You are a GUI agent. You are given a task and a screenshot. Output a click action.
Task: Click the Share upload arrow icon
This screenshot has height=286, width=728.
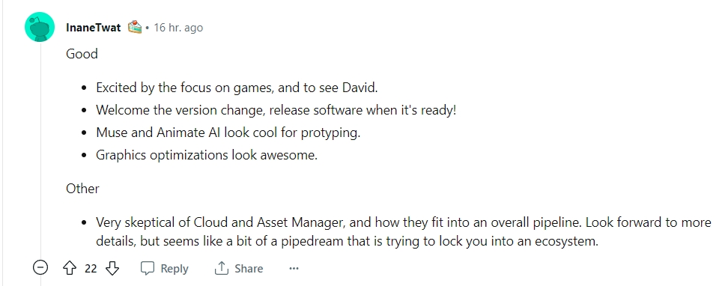click(222, 268)
